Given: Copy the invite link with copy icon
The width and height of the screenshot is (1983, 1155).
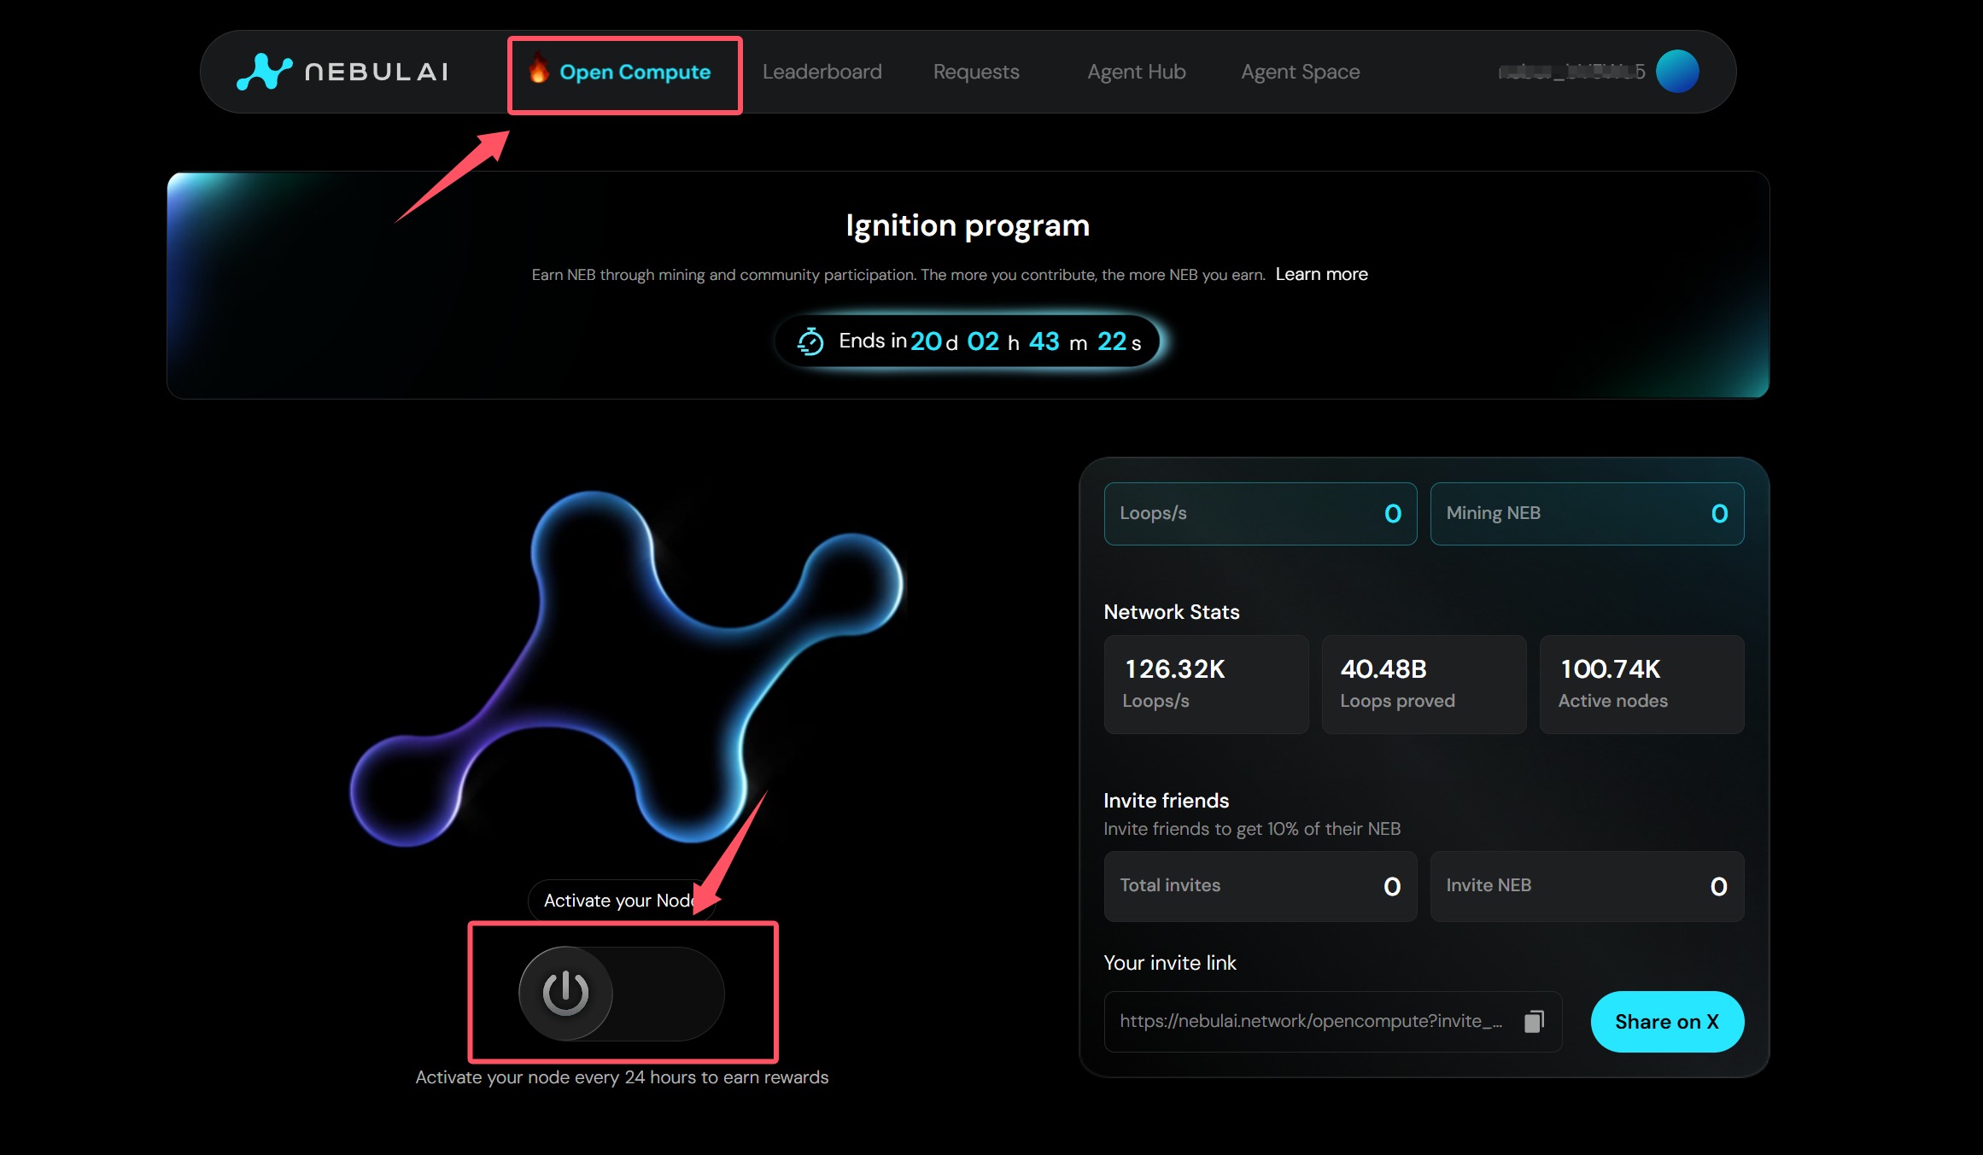Looking at the screenshot, I should pos(1534,1022).
